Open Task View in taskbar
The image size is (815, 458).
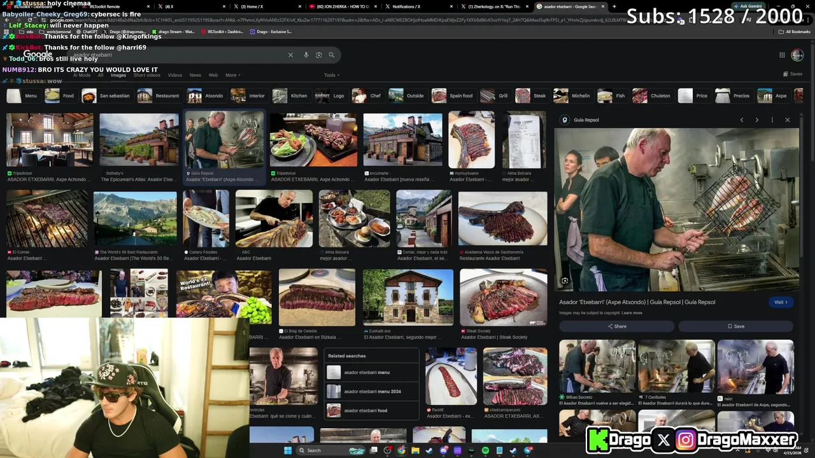coord(374,450)
